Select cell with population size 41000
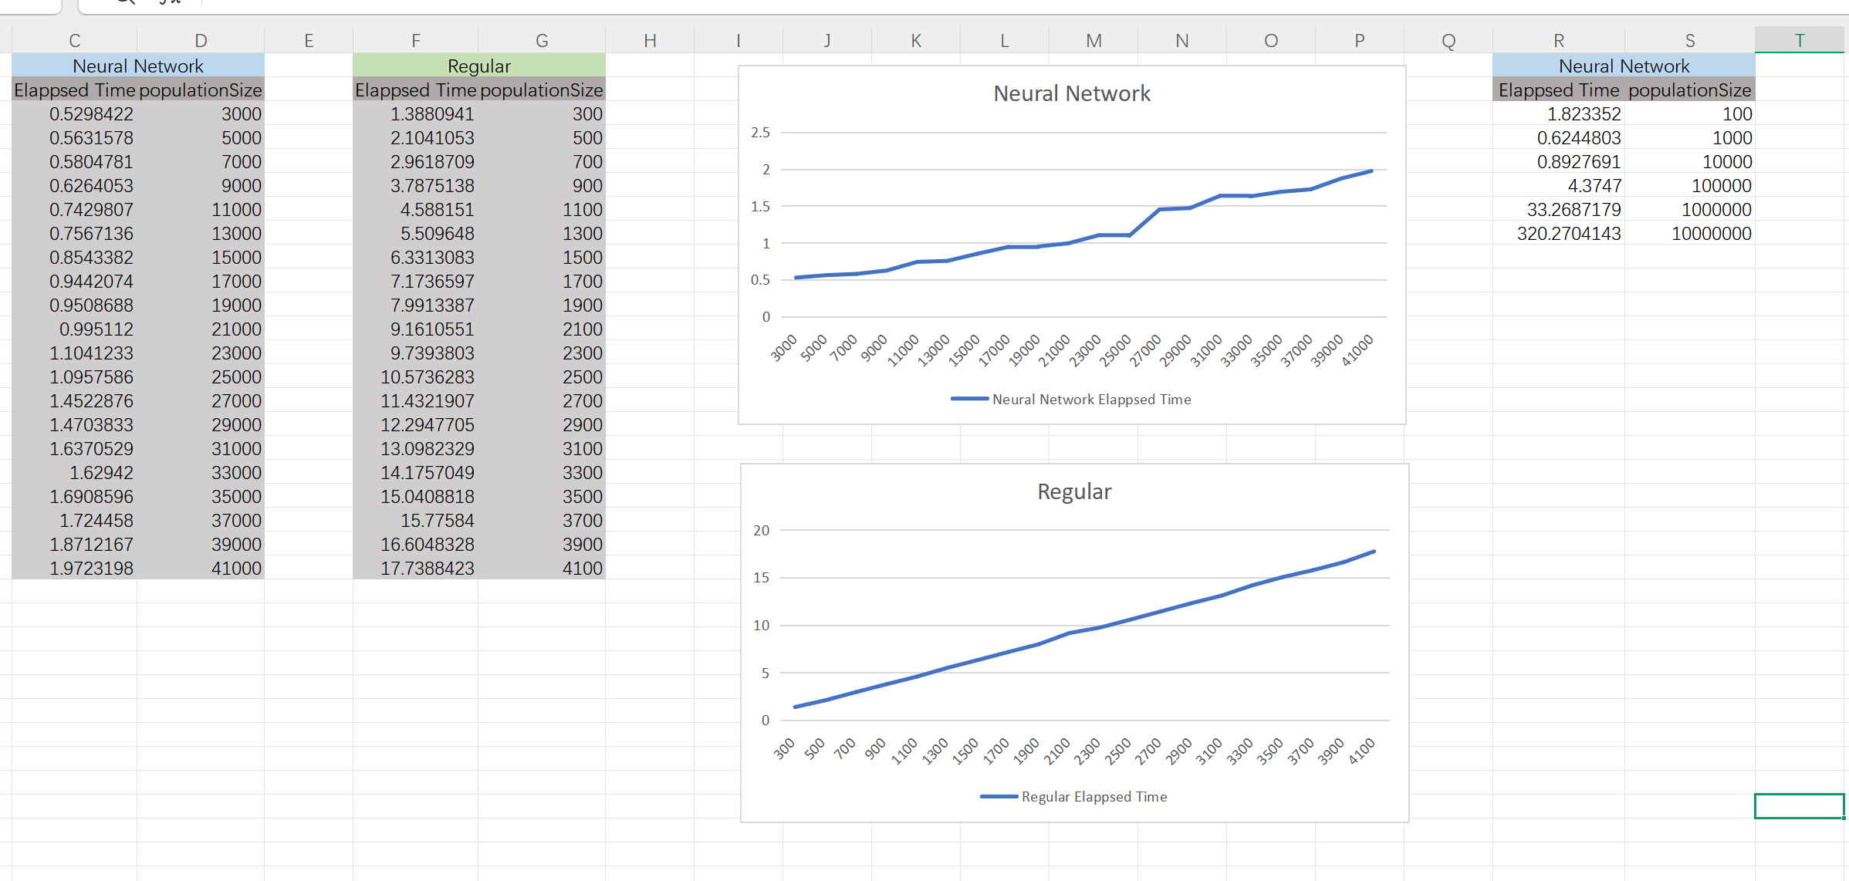This screenshot has height=881, width=1849. tap(236, 569)
